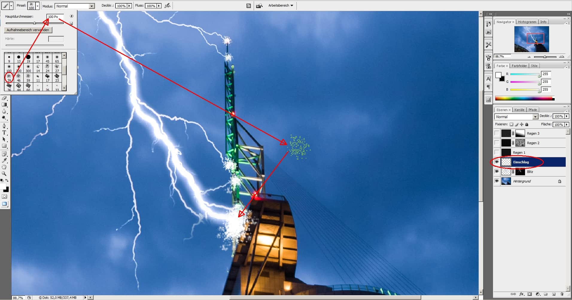Activate the Zoom magnifier tool
This screenshot has height=300, width=572.
(4, 173)
